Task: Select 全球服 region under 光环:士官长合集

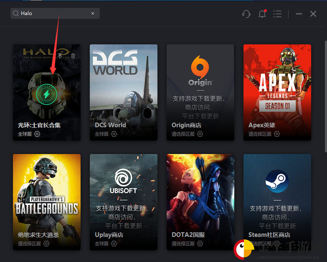Action: click(25, 134)
